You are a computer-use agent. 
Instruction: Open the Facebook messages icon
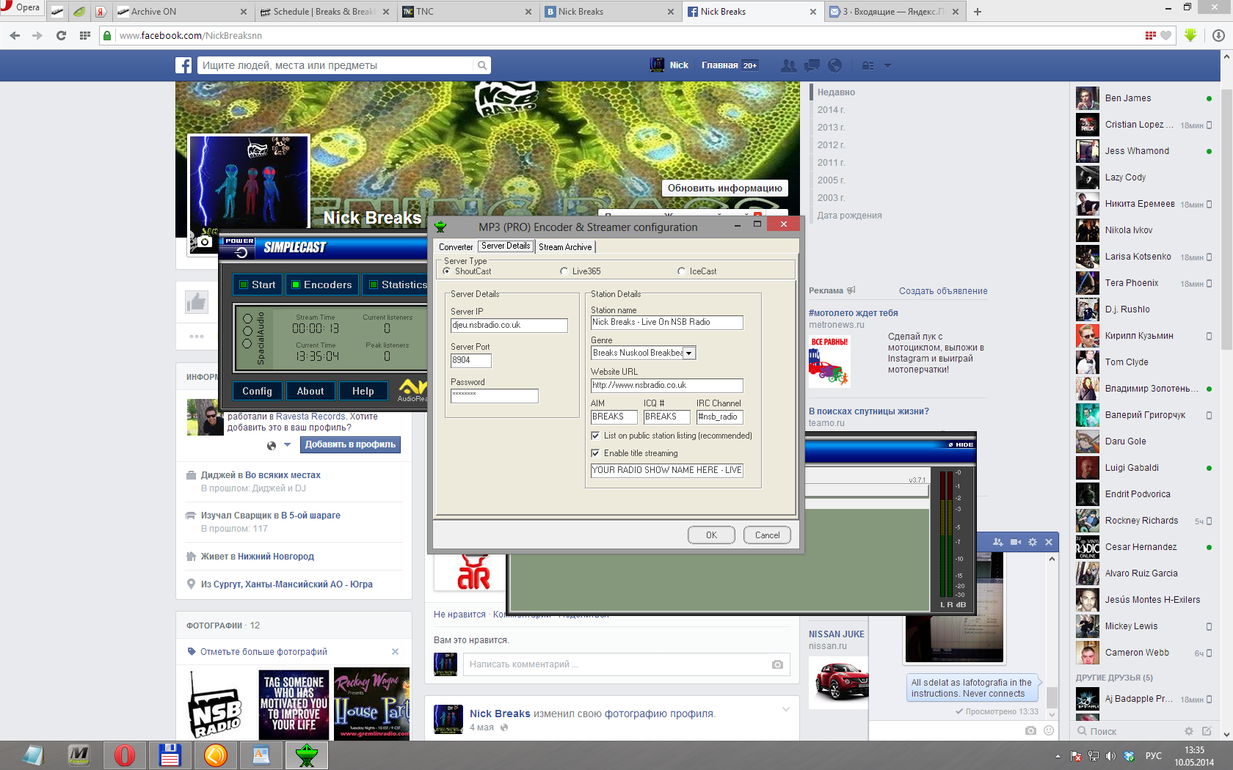pos(812,65)
